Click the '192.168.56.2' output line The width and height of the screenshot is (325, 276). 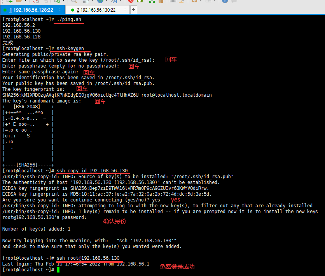click(19, 25)
